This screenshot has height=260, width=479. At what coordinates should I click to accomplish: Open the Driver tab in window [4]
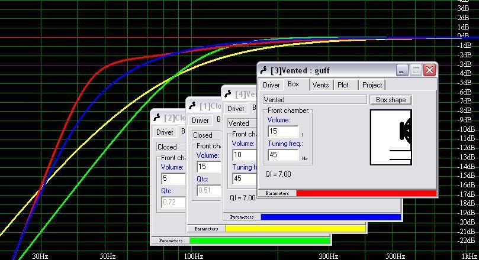(x=236, y=109)
